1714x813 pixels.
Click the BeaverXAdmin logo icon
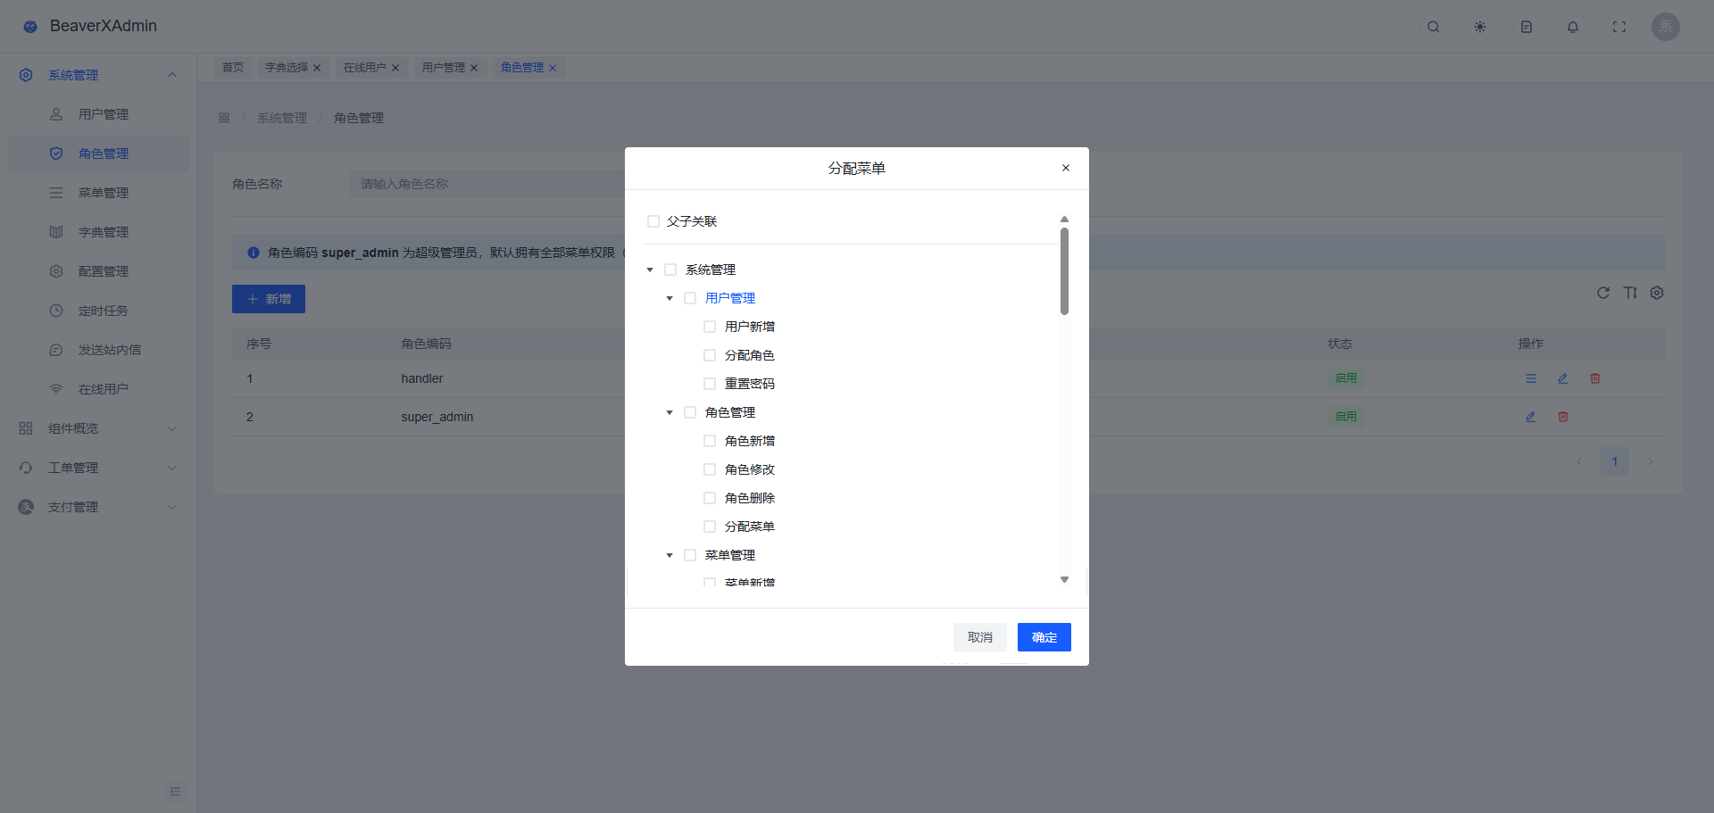[30, 27]
